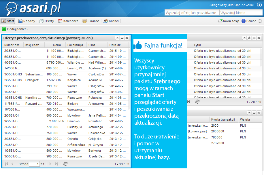Open the Oferty section
264x175 pixels.
coord(47,21)
